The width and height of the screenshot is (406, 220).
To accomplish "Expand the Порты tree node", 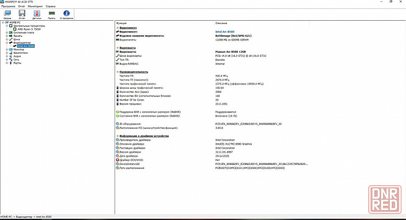I will coord(7,63).
